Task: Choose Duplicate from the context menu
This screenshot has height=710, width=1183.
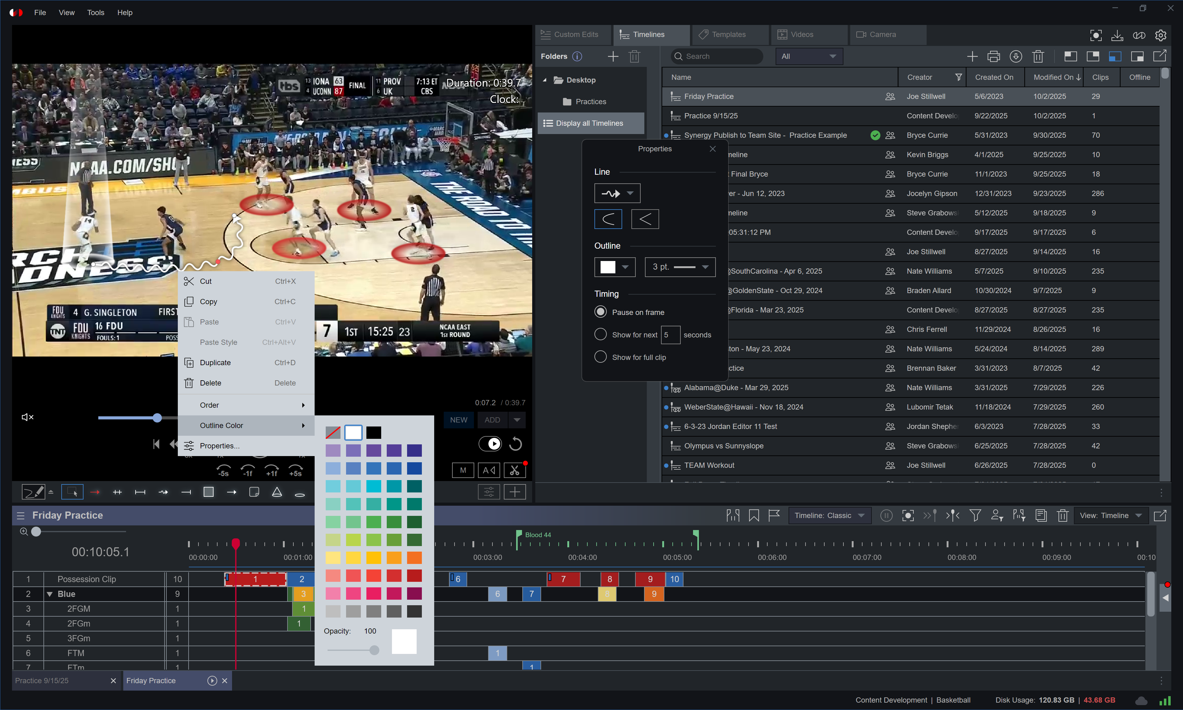Action: (215, 362)
